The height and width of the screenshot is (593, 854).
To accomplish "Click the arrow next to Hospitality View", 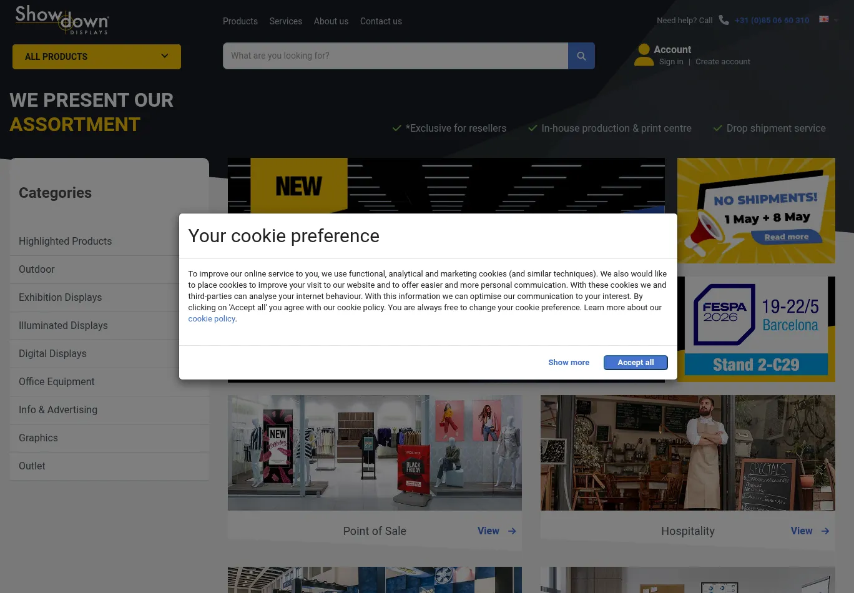I will (825, 531).
